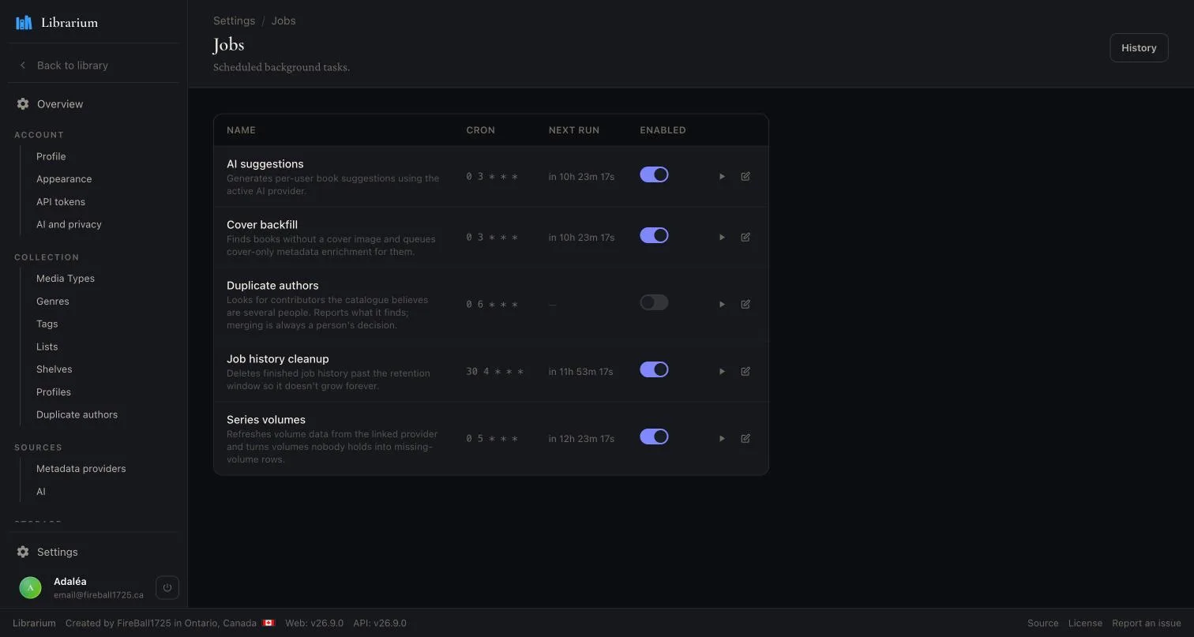Disable the Cover backfill job toggle
This screenshot has width=1194, height=637.
(x=654, y=235)
